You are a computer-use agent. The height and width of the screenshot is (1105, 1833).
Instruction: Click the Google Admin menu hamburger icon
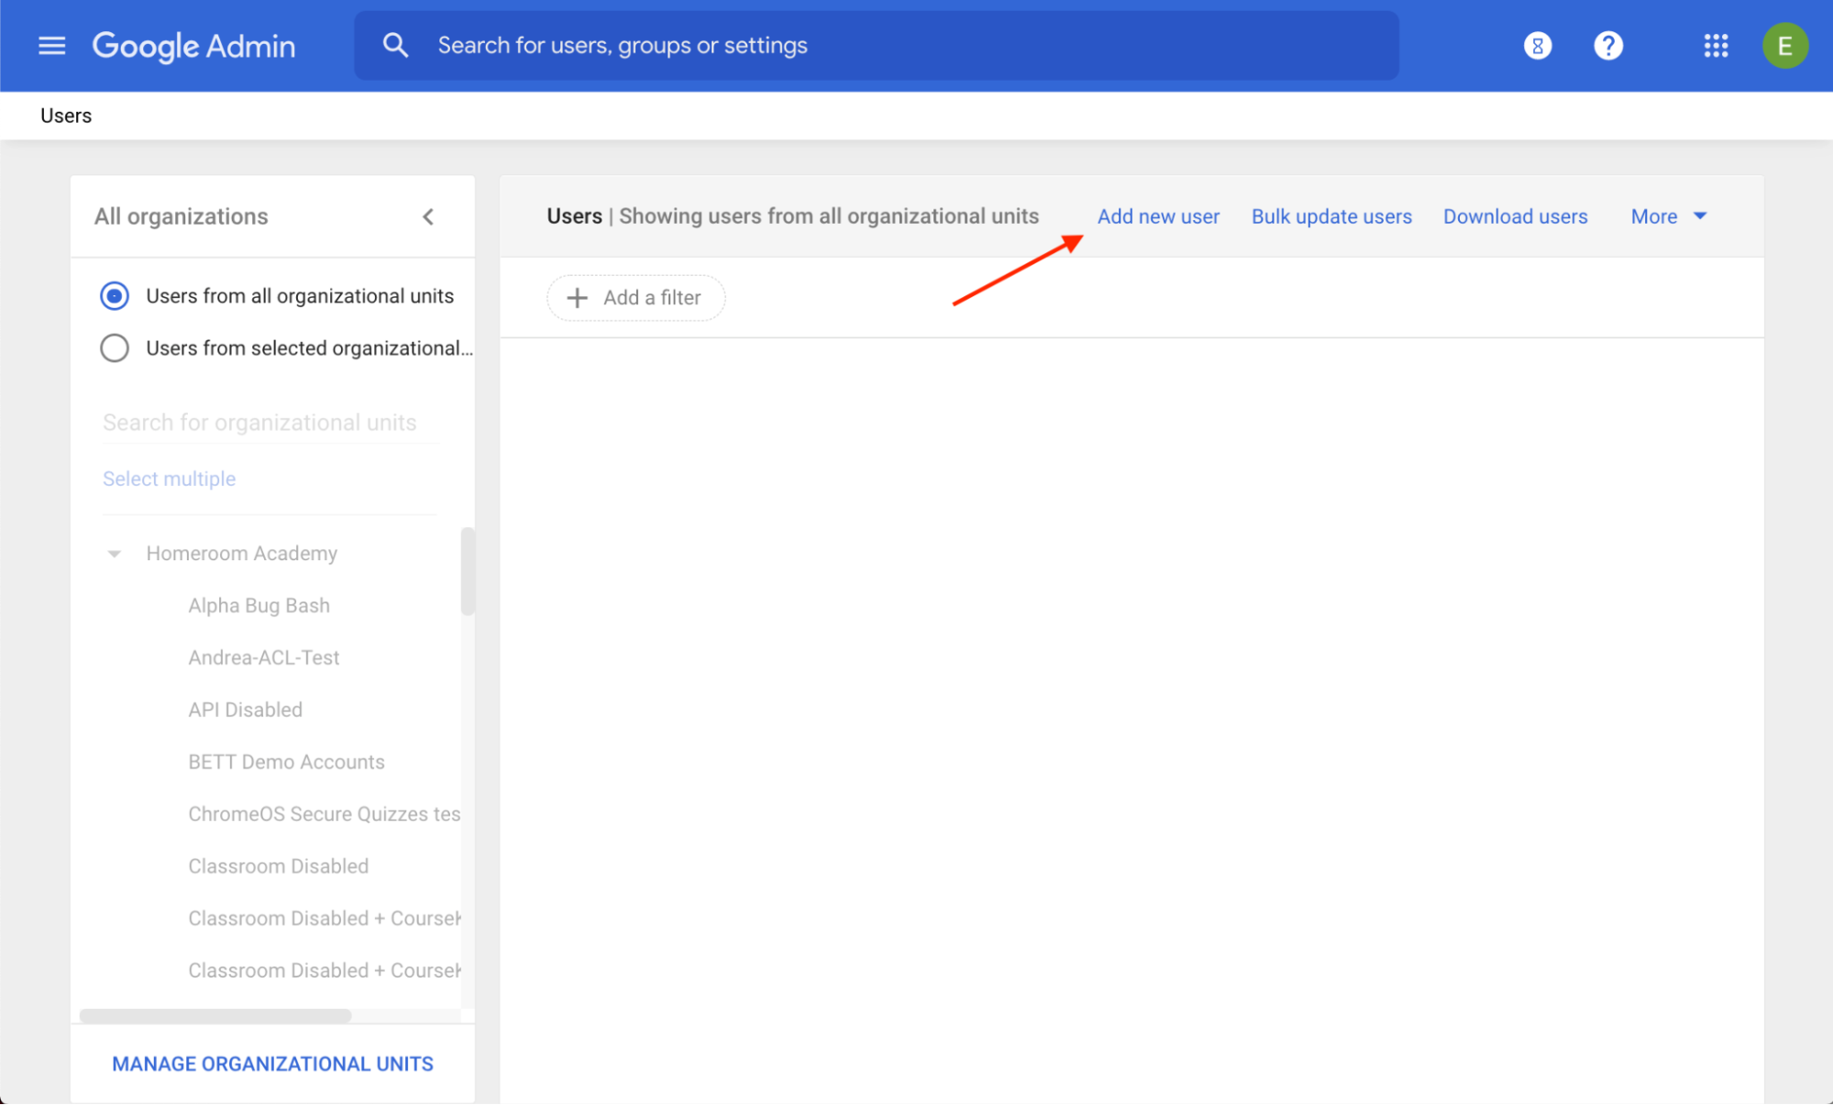click(50, 46)
